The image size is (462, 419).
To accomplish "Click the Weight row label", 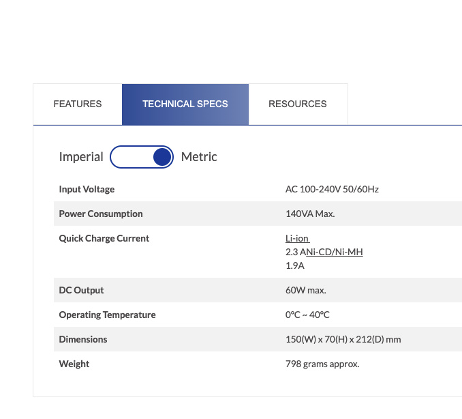I will coord(74,364).
